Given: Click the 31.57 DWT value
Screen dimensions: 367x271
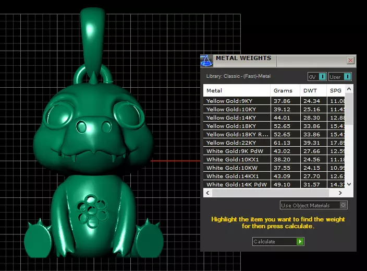Looking at the screenshot, I should [312, 184].
